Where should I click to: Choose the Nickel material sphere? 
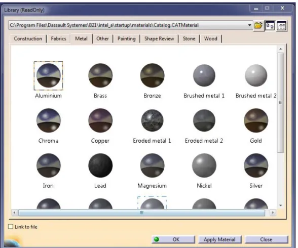pyautogui.click(x=204, y=166)
